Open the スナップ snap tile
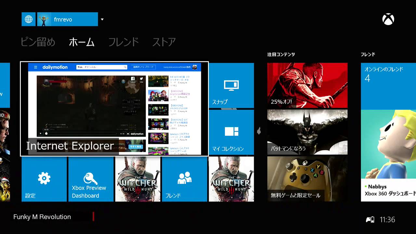Screen dimensions: 416x234 point(231,85)
